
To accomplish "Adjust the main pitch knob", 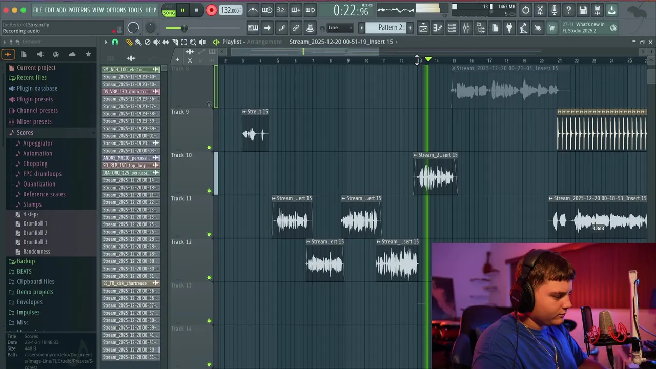I will [x=151, y=28].
